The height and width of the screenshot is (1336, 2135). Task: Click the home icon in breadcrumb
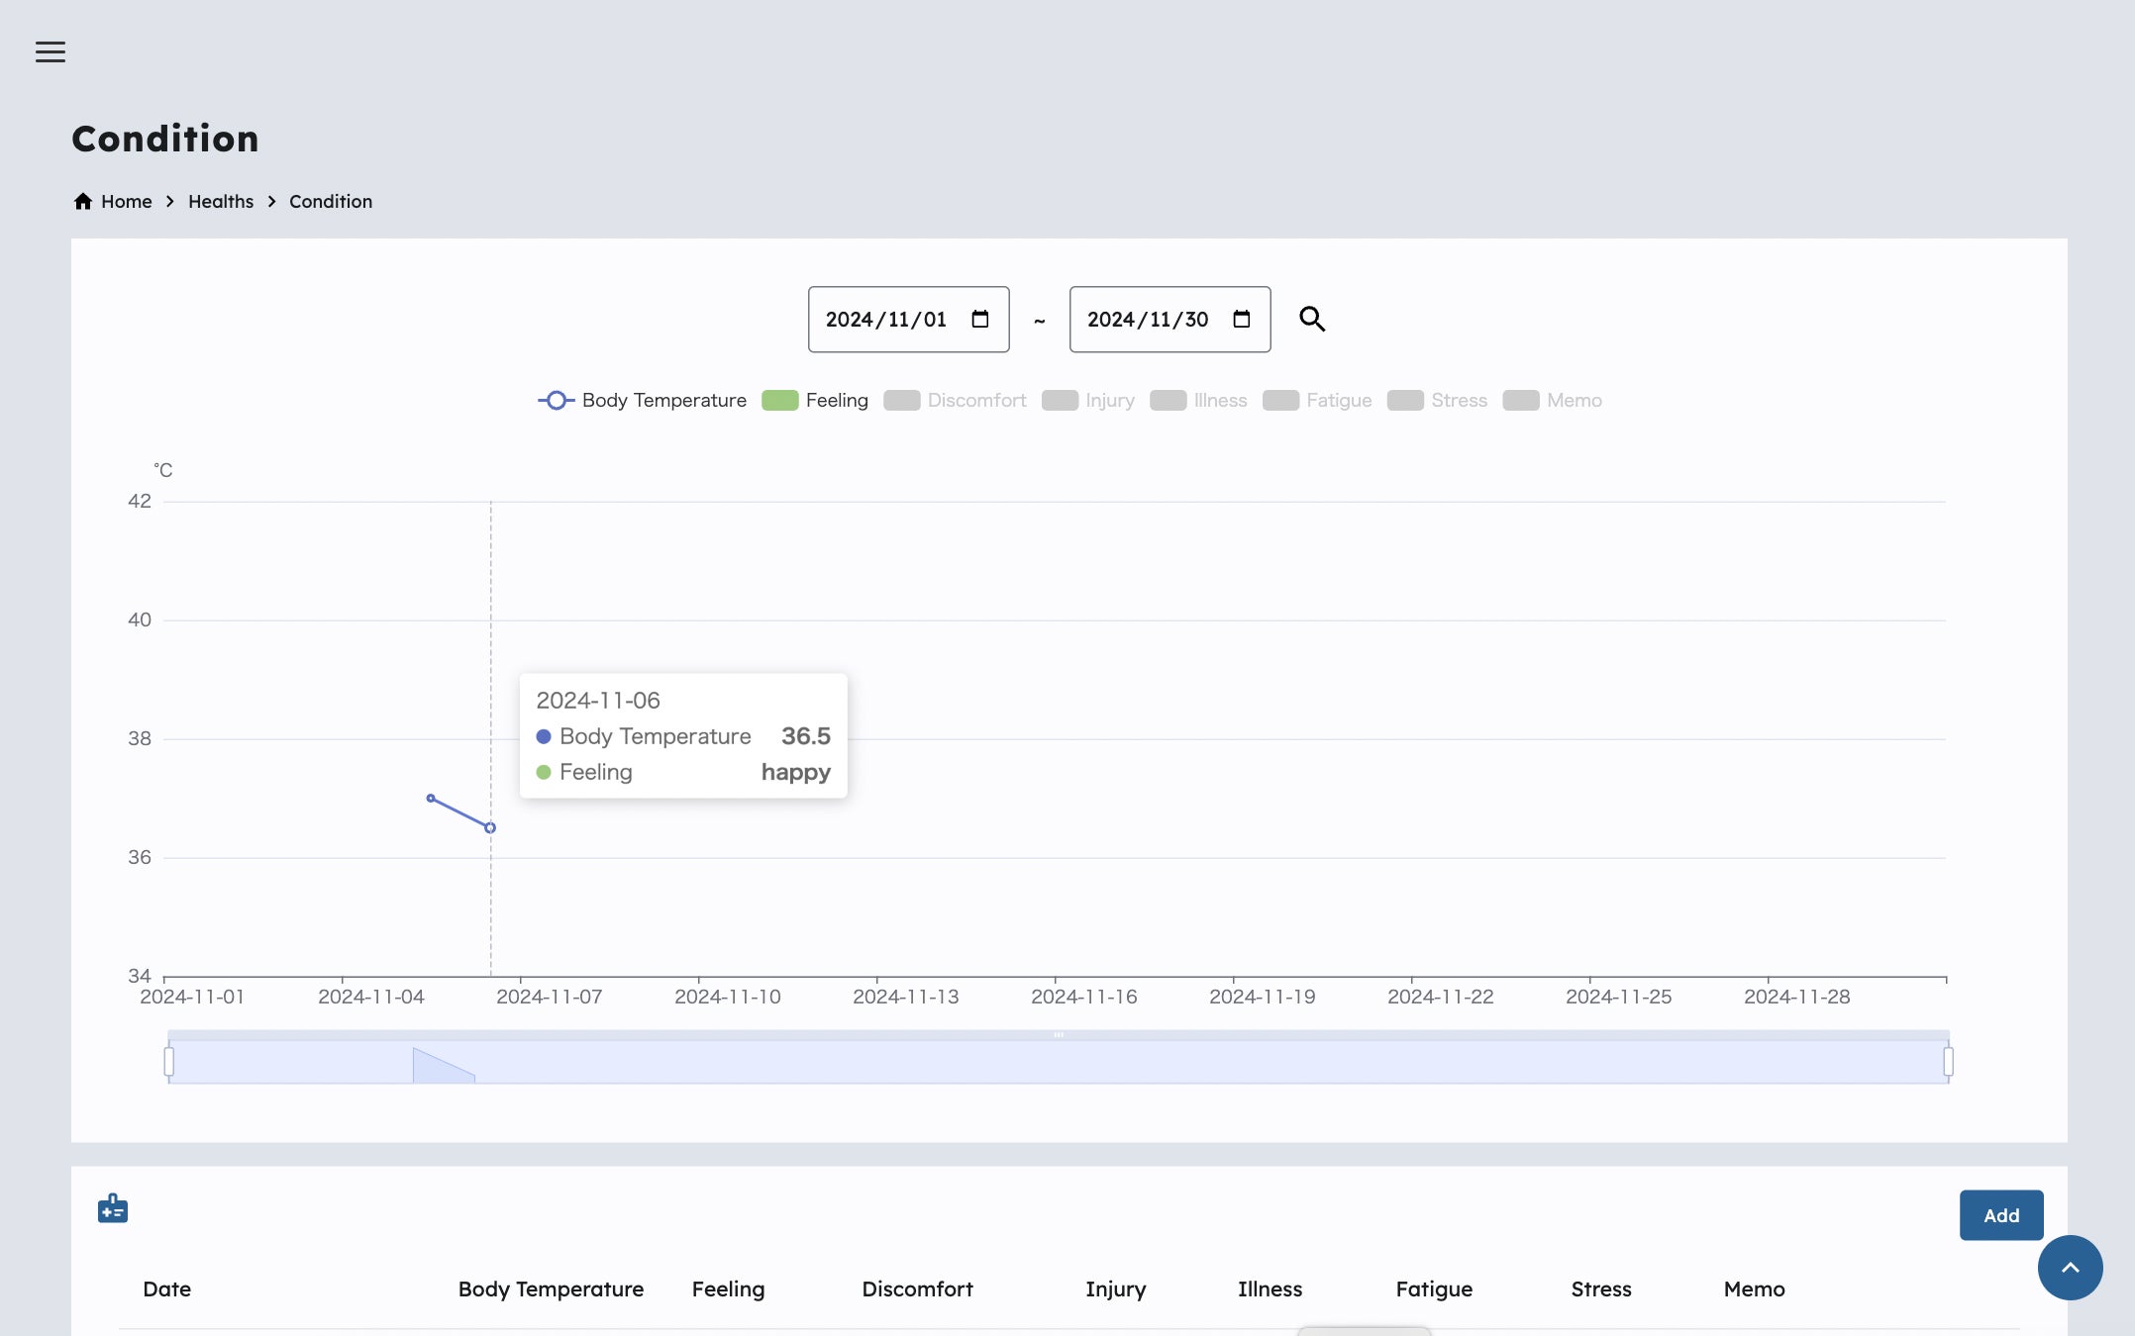coord(83,201)
